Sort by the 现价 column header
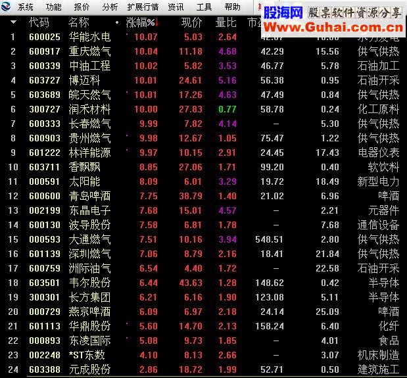 191,22
